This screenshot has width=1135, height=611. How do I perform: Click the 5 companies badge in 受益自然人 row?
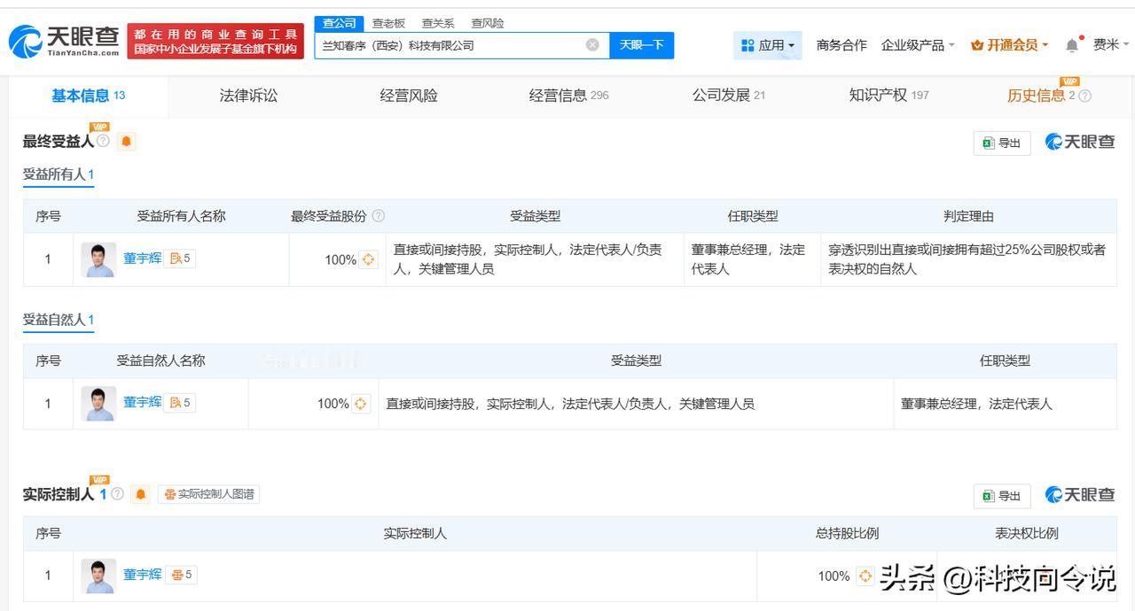180,403
